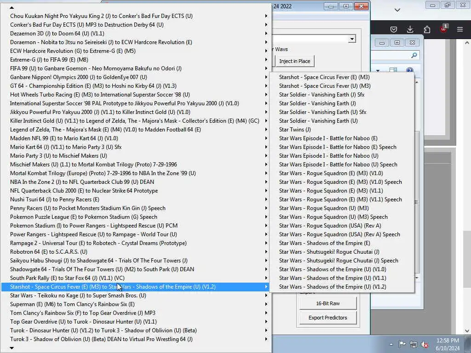471x353 pixels.
Task: Click the blue help question mark icon
Action: [x=410, y=70]
